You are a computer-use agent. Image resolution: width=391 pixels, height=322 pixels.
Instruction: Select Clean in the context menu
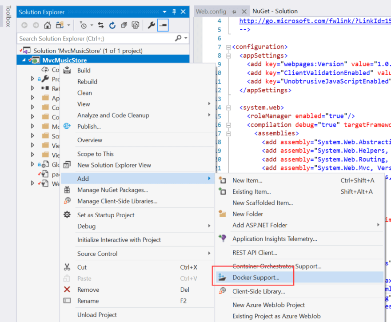138,93
